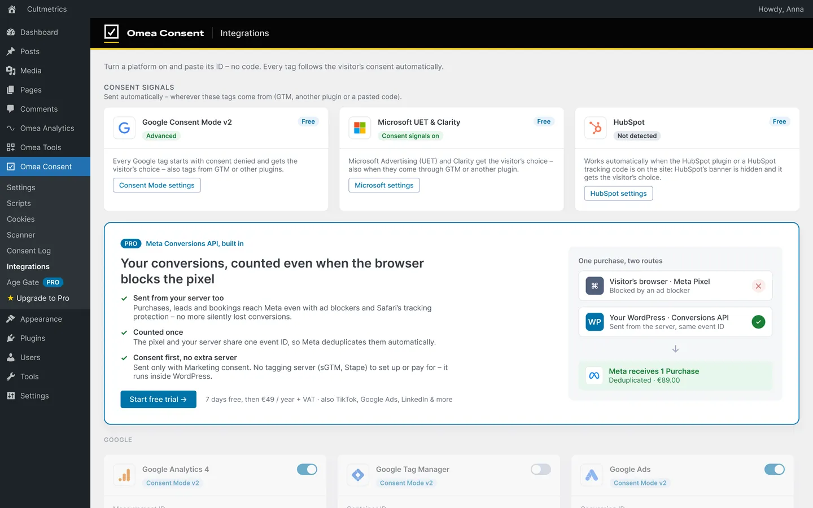813x508 pixels.
Task: Click the HubSpot logo icon
Action: coord(595,128)
